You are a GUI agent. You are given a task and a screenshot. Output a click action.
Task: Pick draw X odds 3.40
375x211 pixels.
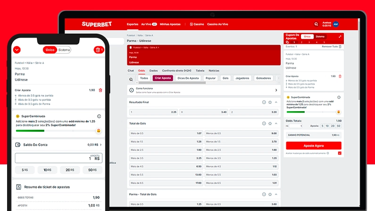[204, 112]
